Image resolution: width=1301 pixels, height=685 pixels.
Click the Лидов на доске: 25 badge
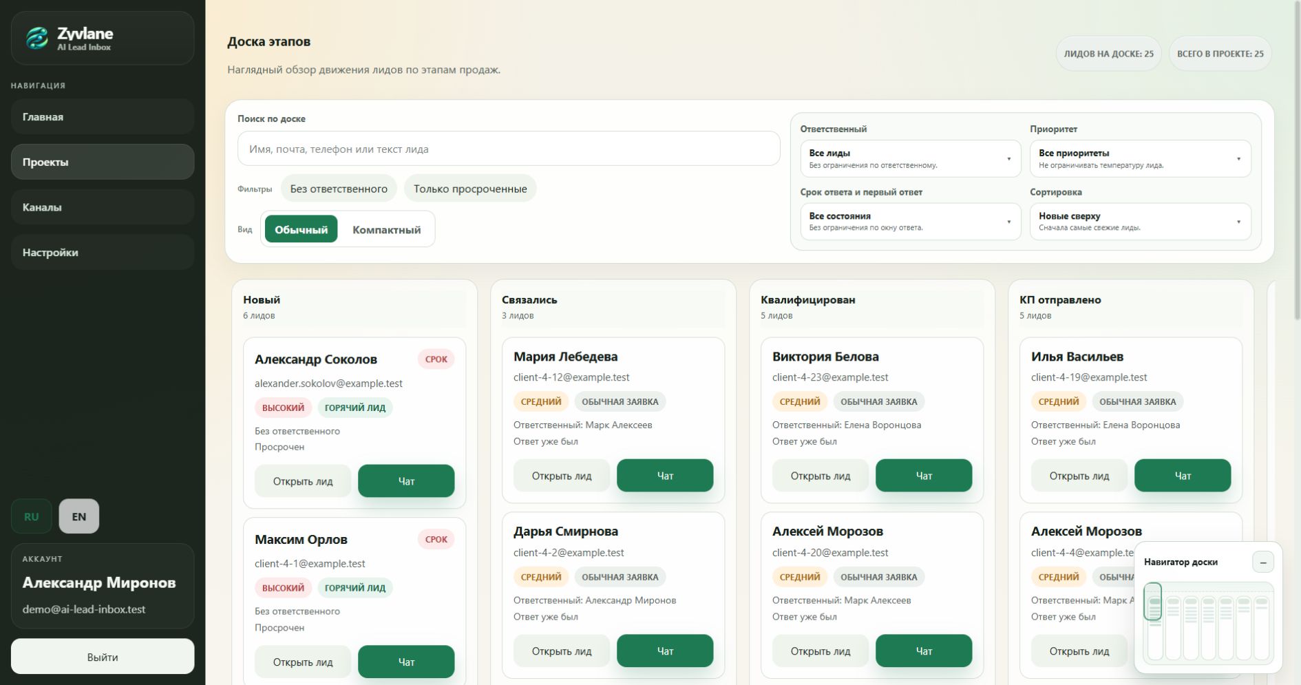pyautogui.click(x=1109, y=54)
